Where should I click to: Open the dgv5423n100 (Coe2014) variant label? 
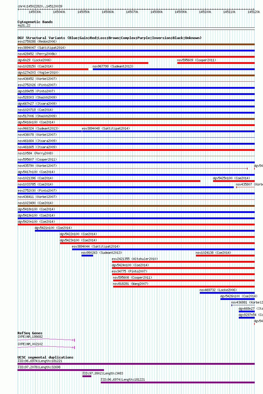pyautogui.click(x=78, y=240)
